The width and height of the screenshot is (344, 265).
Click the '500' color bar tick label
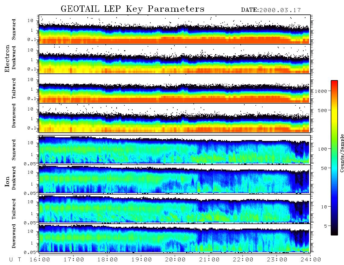(x=322, y=110)
